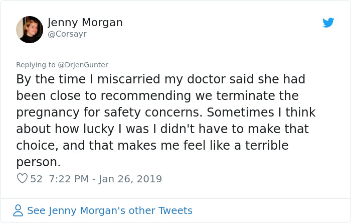Click the 'Replying to' label
This screenshot has height=223, width=351.
(x=36, y=65)
